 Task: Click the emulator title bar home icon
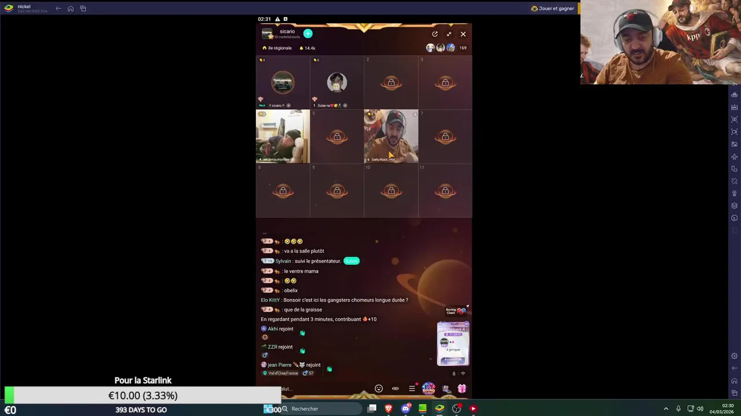coord(71,9)
